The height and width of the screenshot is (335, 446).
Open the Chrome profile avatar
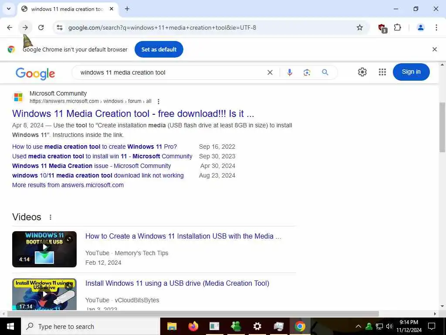tap(420, 27)
